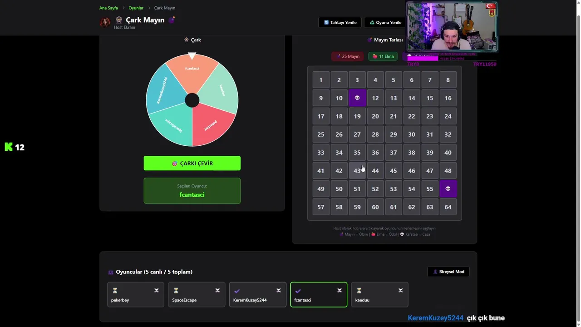Select the pekerbey player card
The width and height of the screenshot is (581, 327).
[136, 295]
